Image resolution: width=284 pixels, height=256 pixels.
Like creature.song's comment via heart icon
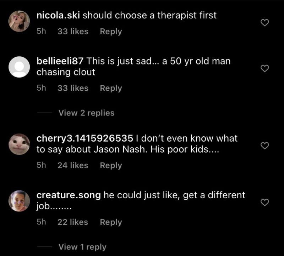tap(264, 203)
